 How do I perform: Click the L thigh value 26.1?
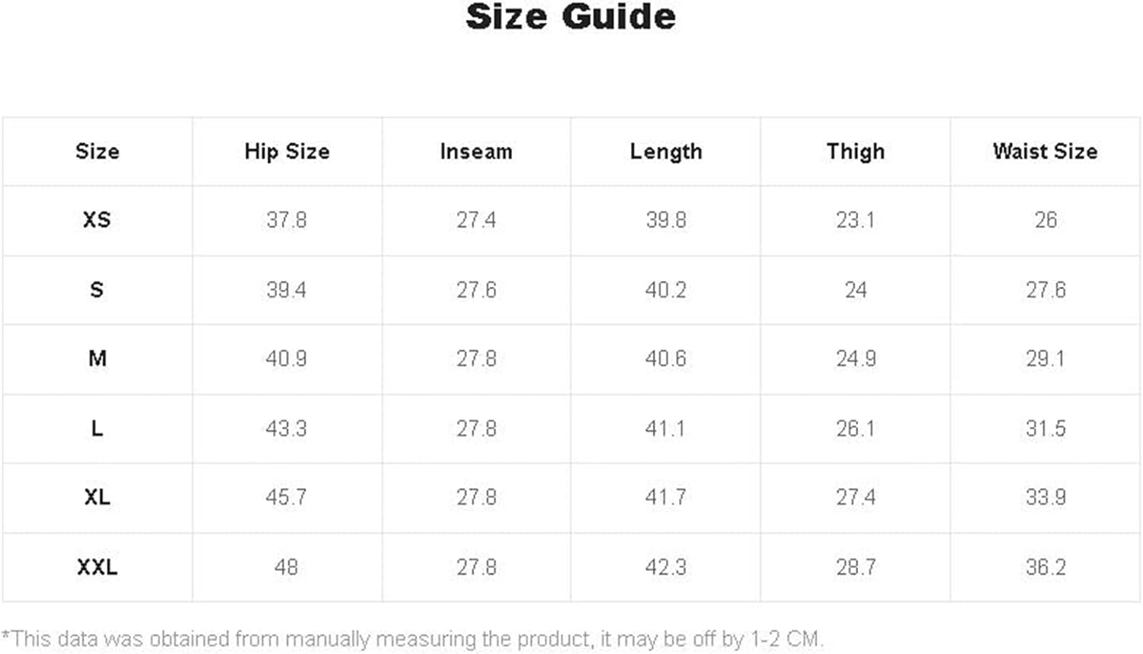click(x=856, y=429)
